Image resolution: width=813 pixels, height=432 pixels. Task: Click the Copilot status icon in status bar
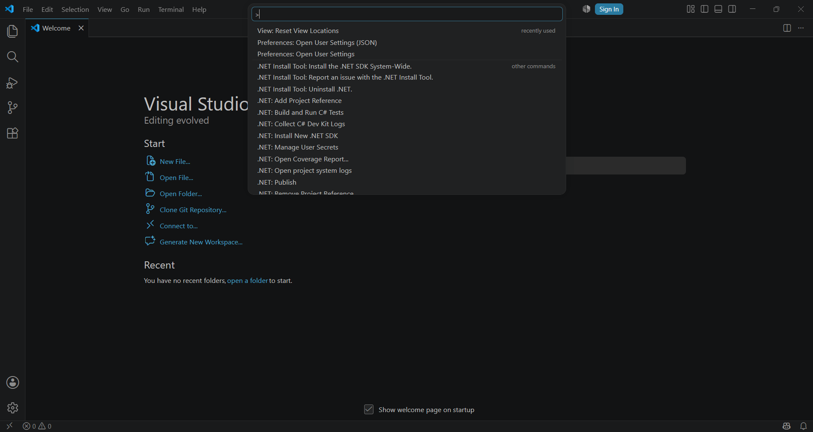787,426
